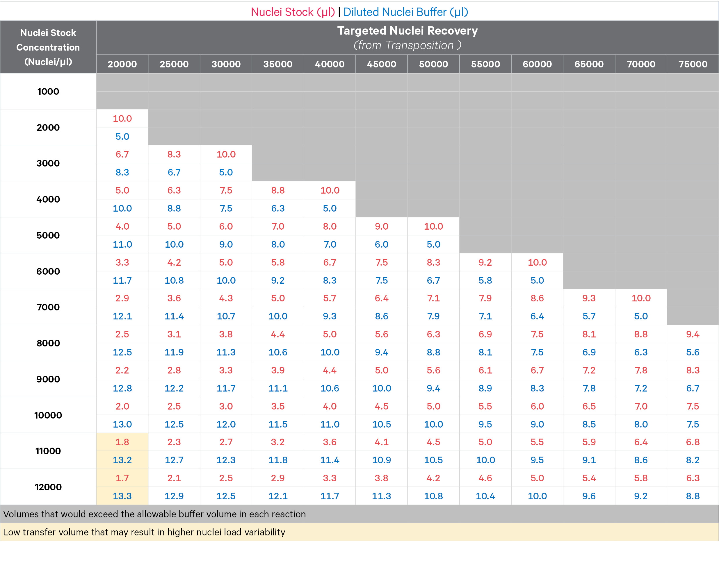This screenshot has width=719, height=563.
Task: Click the Targeted Nuclei Recovery heading
Action: [x=407, y=31]
